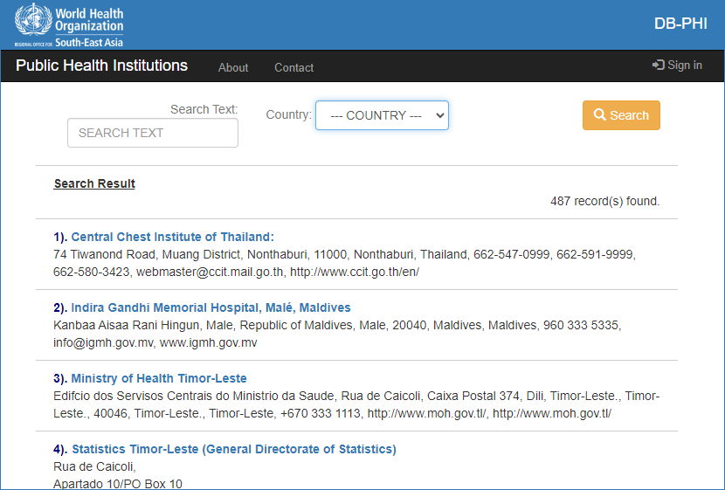This screenshot has width=725, height=490.
Task: Click the chevron arrow of the country selector
Action: pos(439,115)
